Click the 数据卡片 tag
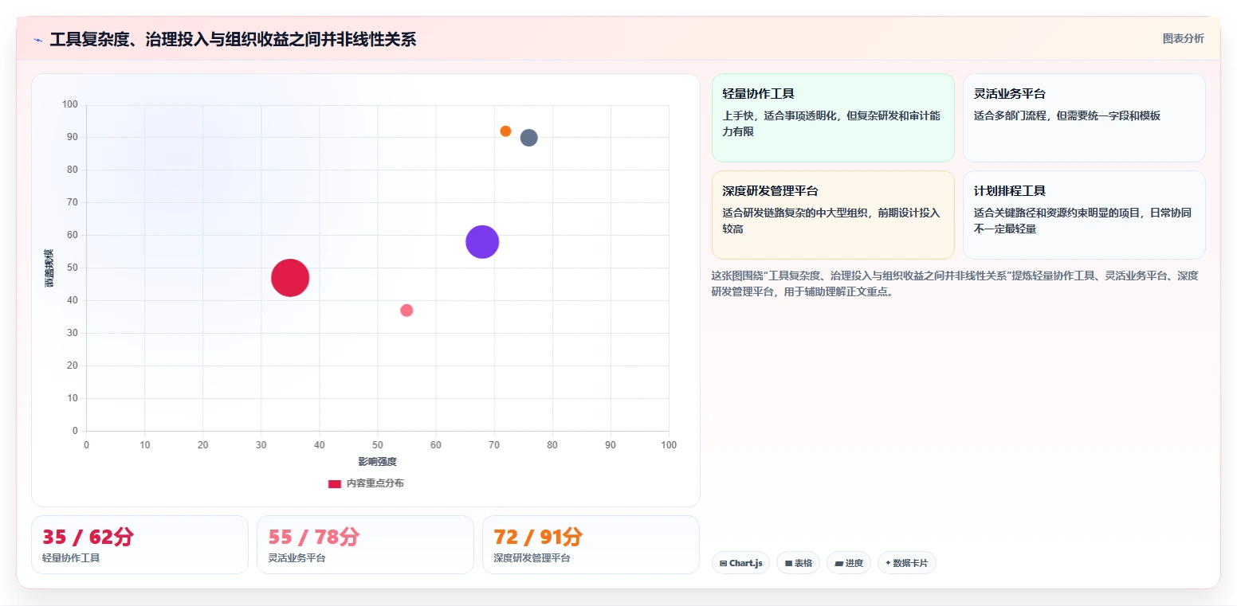Viewport: 1237px width, 606px height. tap(906, 563)
